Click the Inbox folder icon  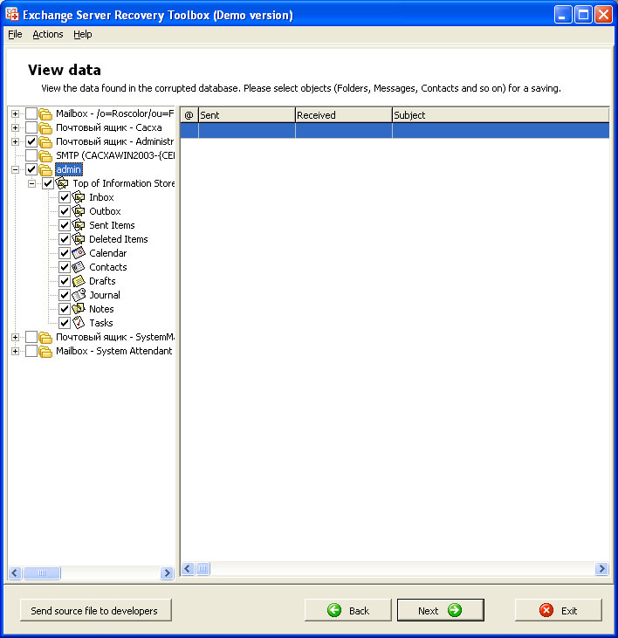pos(79,197)
